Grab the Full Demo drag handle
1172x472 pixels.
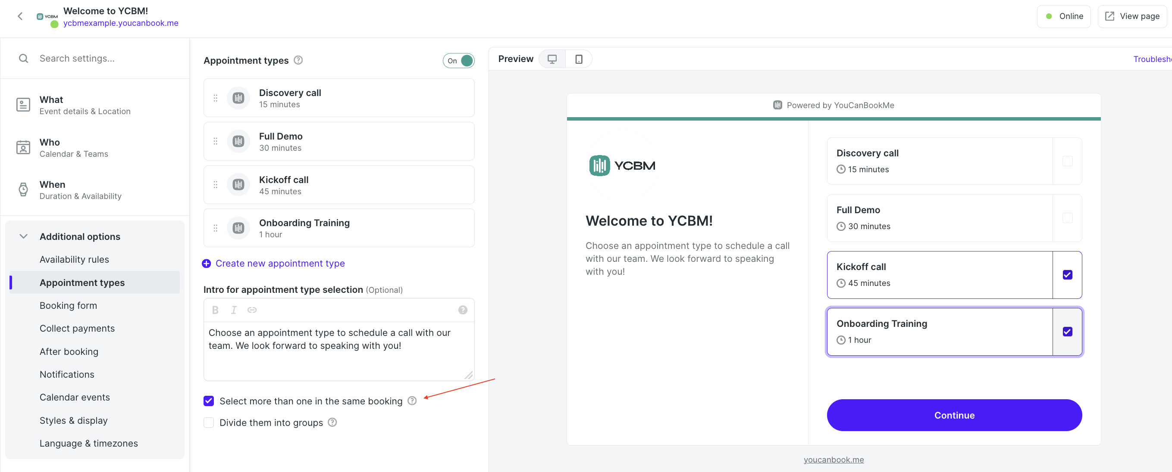click(x=216, y=141)
